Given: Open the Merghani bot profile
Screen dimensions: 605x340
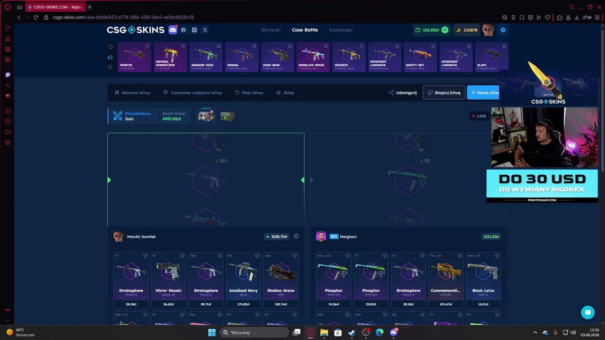Looking at the screenshot, I should pyautogui.click(x=337, y=237).
